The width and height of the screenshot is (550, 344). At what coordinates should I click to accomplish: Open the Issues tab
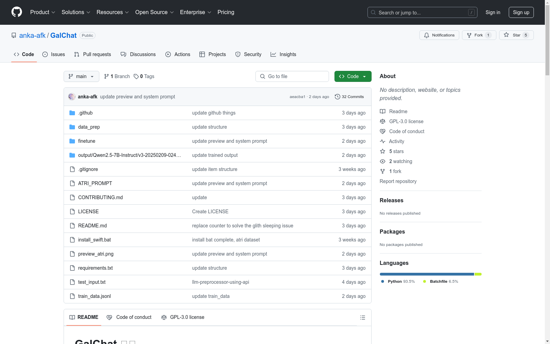pyautogui.click(x=54, y=54)
